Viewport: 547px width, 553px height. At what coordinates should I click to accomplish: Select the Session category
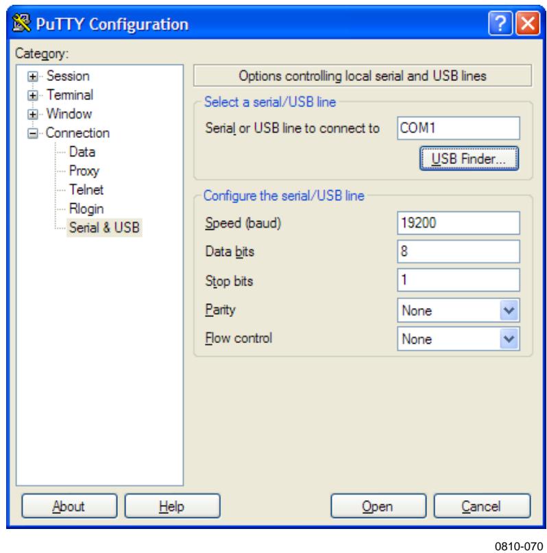point(68,76)
